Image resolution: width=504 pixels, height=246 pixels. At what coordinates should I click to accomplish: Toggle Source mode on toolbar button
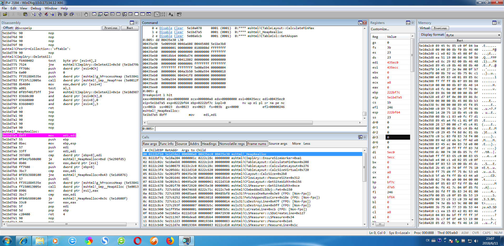pos(157,14)
